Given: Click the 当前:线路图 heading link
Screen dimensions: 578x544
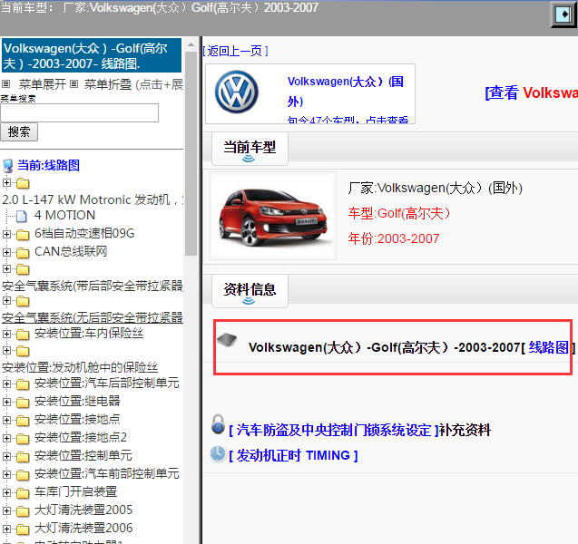Looking at the screenshot, I should 48,165.
